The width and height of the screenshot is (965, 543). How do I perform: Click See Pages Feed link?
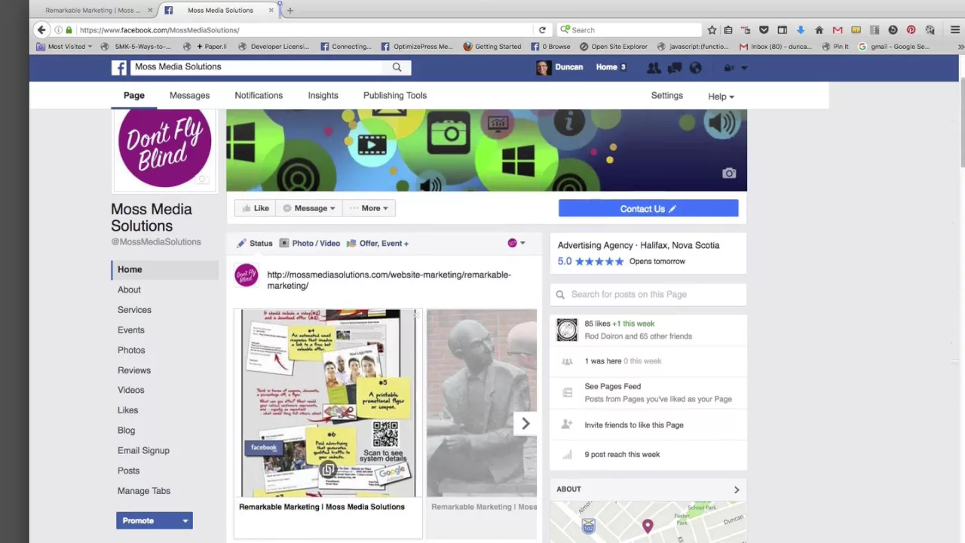pos(613,386)
